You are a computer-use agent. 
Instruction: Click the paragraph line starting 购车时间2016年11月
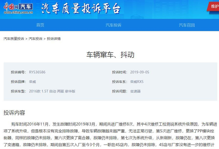pyautogui.click(x=114, y=124)
